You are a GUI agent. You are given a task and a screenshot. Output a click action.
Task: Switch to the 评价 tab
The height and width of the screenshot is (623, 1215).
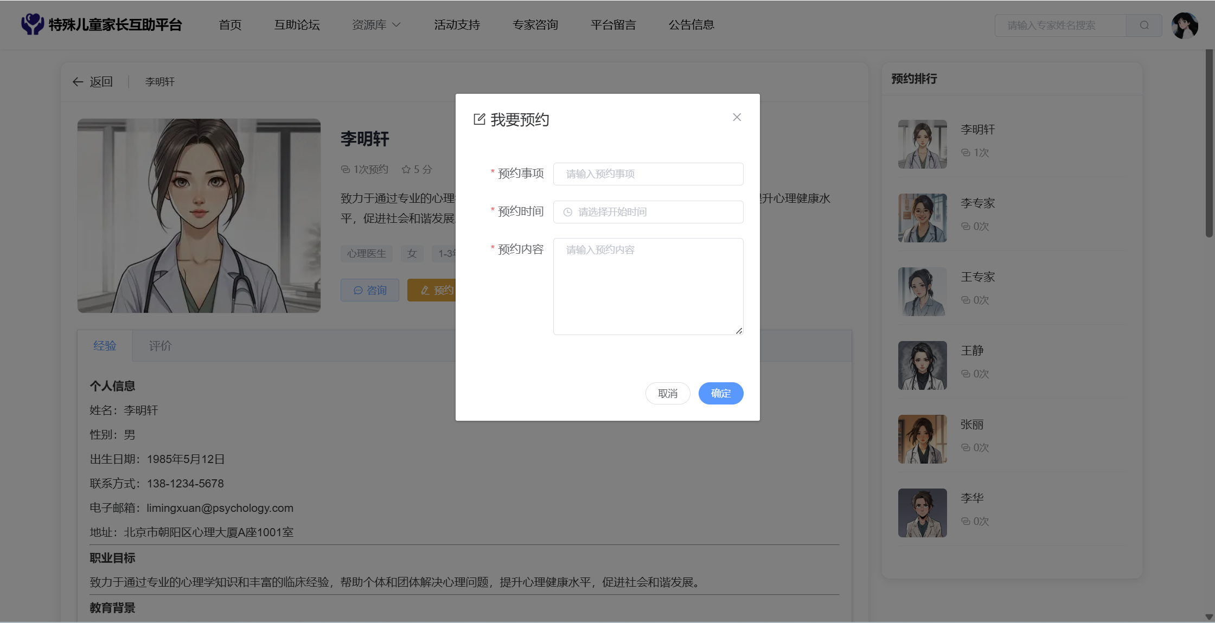click(160, 346)
